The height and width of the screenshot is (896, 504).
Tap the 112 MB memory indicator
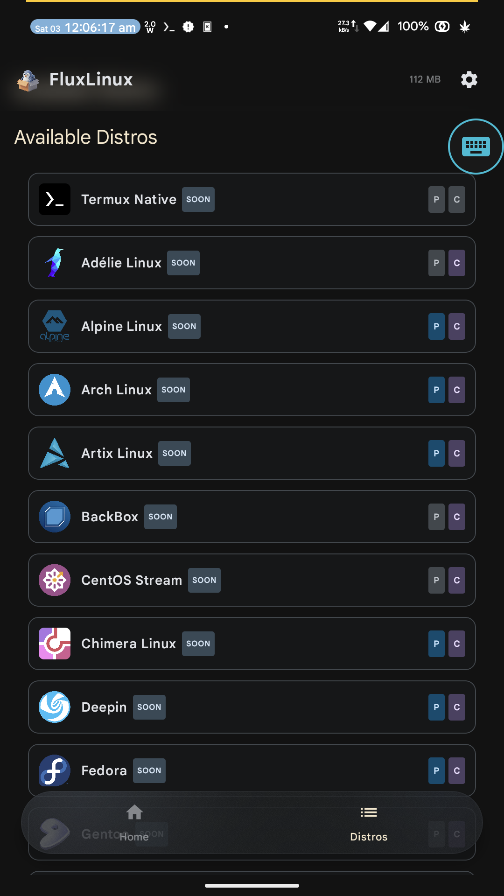point(425,80)
